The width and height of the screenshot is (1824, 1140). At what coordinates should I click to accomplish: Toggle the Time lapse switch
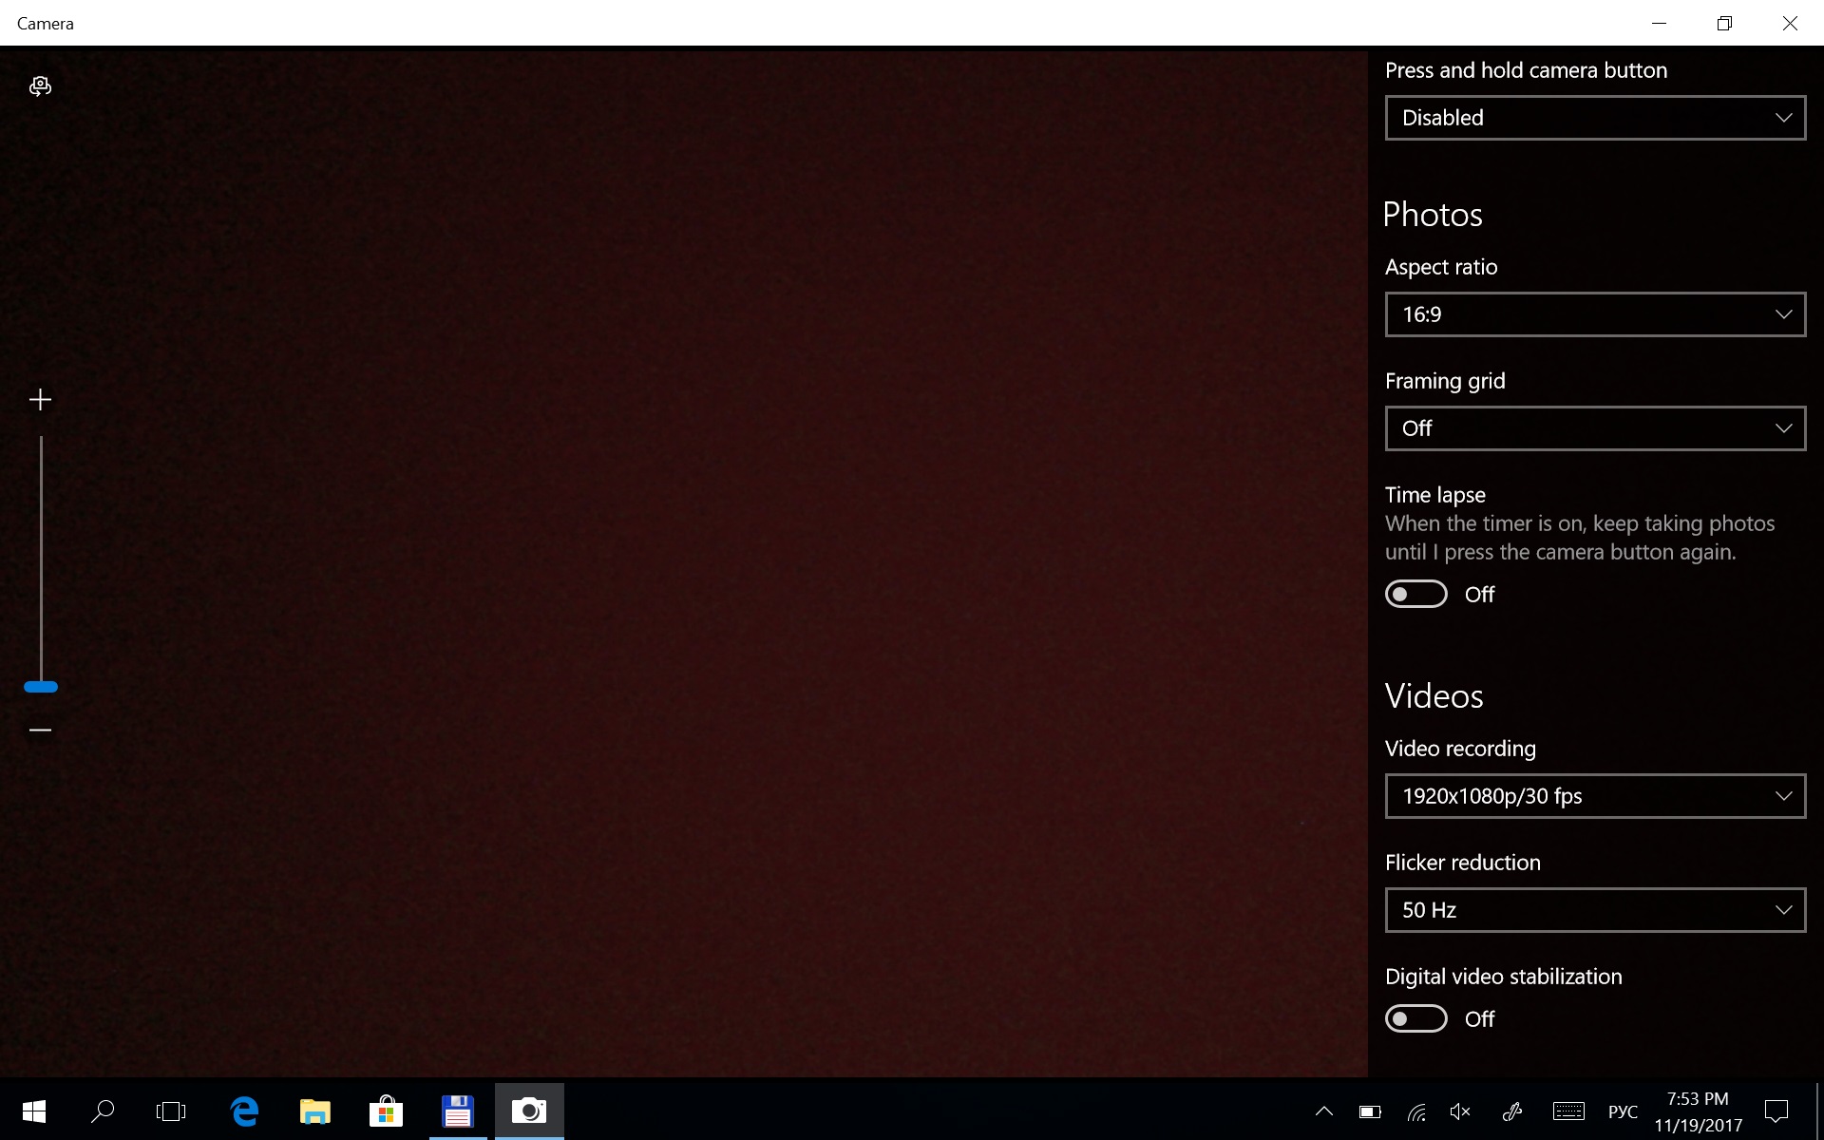(1415, 595)
